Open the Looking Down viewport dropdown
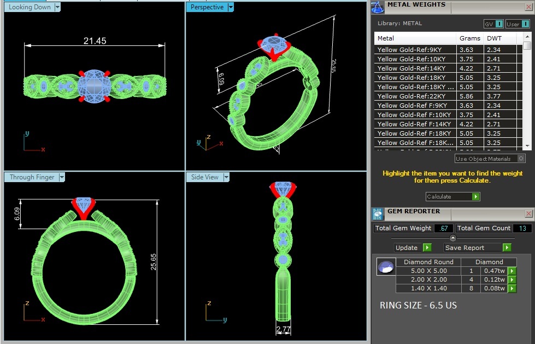This screenshot has height=344, width=535. tap(57, 7)
